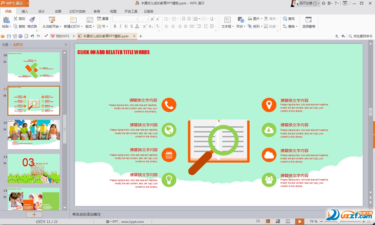Toggle center alignment paragraph button
Image resolution: width=375 pixels, height=225 pixels.
[173, 26]
